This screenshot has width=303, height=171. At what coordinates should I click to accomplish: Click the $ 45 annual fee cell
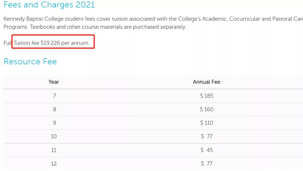point(207,150)
